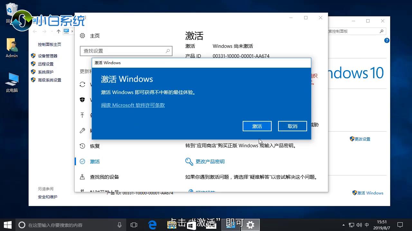Click the computer icon in the address bar

tap(66, 31)
